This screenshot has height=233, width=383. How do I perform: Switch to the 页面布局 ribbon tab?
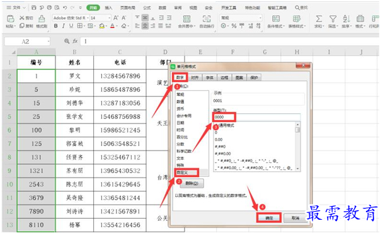coord(128,8)
